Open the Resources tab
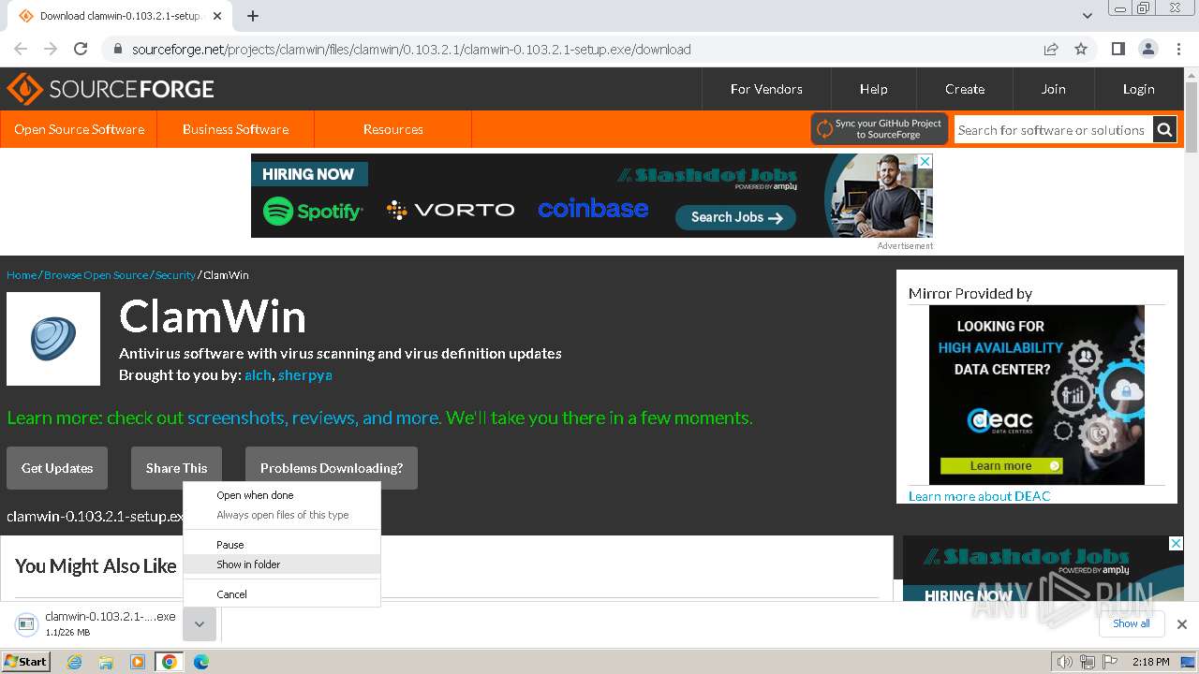 392,129
